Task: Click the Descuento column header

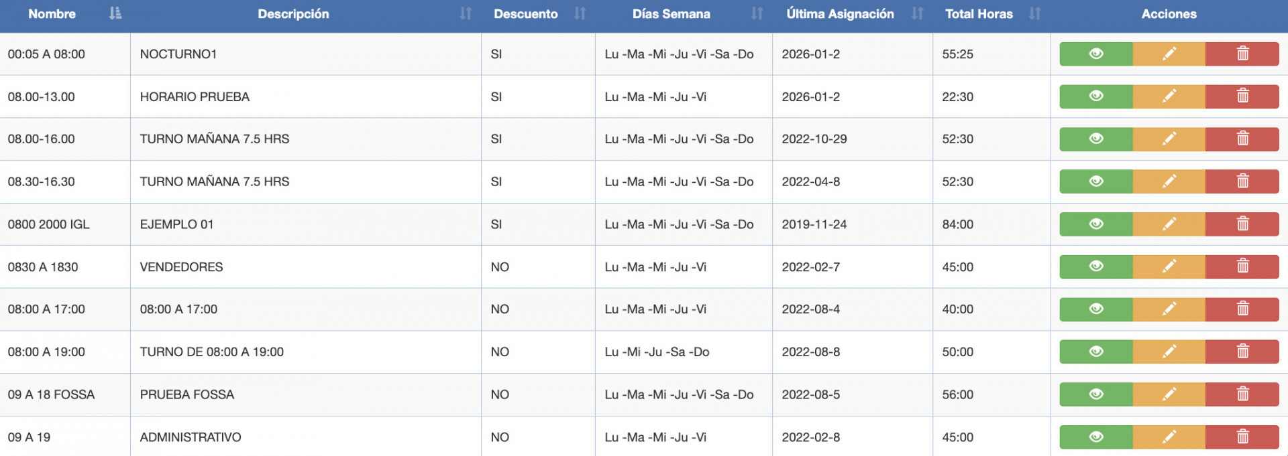Action: pos(526,13)
